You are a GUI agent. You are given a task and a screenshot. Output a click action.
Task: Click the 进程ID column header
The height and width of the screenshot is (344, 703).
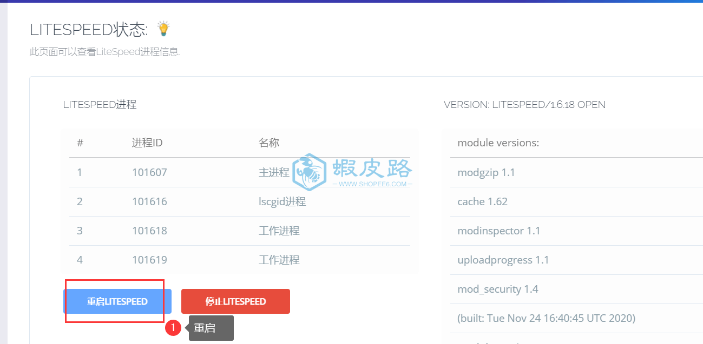tap(147, 143)
